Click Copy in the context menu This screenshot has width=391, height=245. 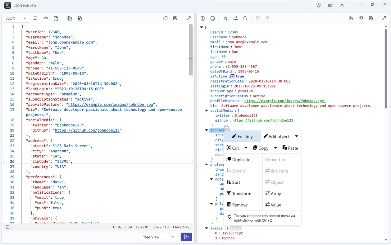click(261, 148)
